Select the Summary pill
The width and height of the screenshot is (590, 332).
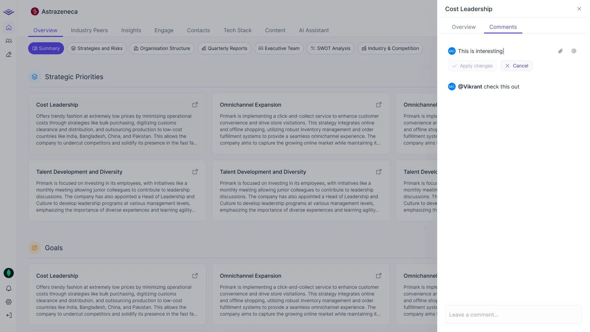click(46, 48)
